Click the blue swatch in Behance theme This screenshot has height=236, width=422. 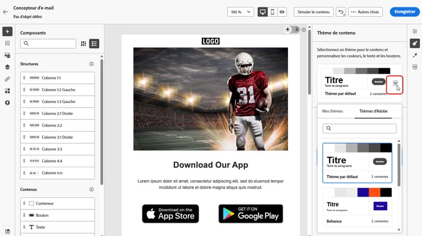point(363,193)
